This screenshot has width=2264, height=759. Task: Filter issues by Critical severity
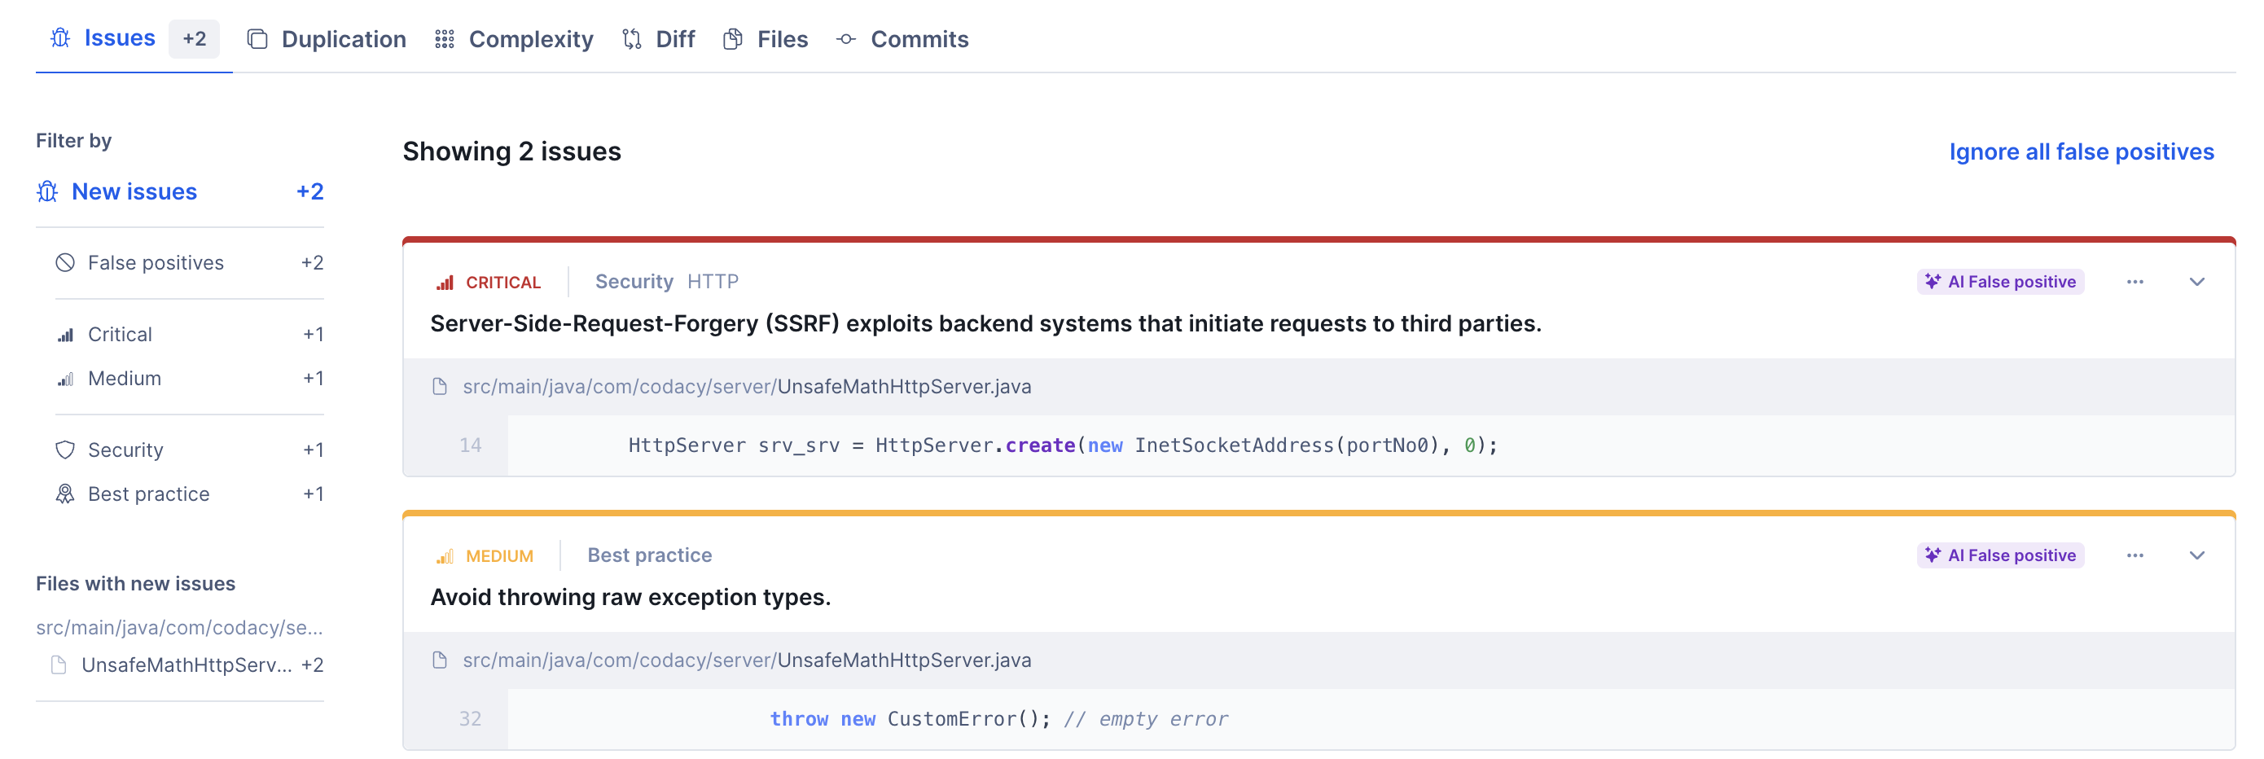120,334
